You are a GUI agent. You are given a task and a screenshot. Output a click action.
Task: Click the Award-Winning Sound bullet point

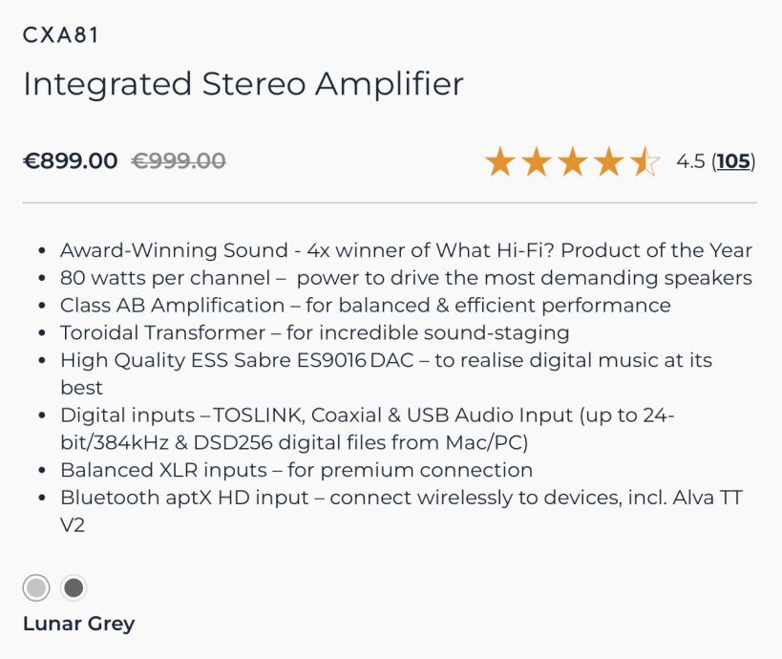tap(406, 250)
